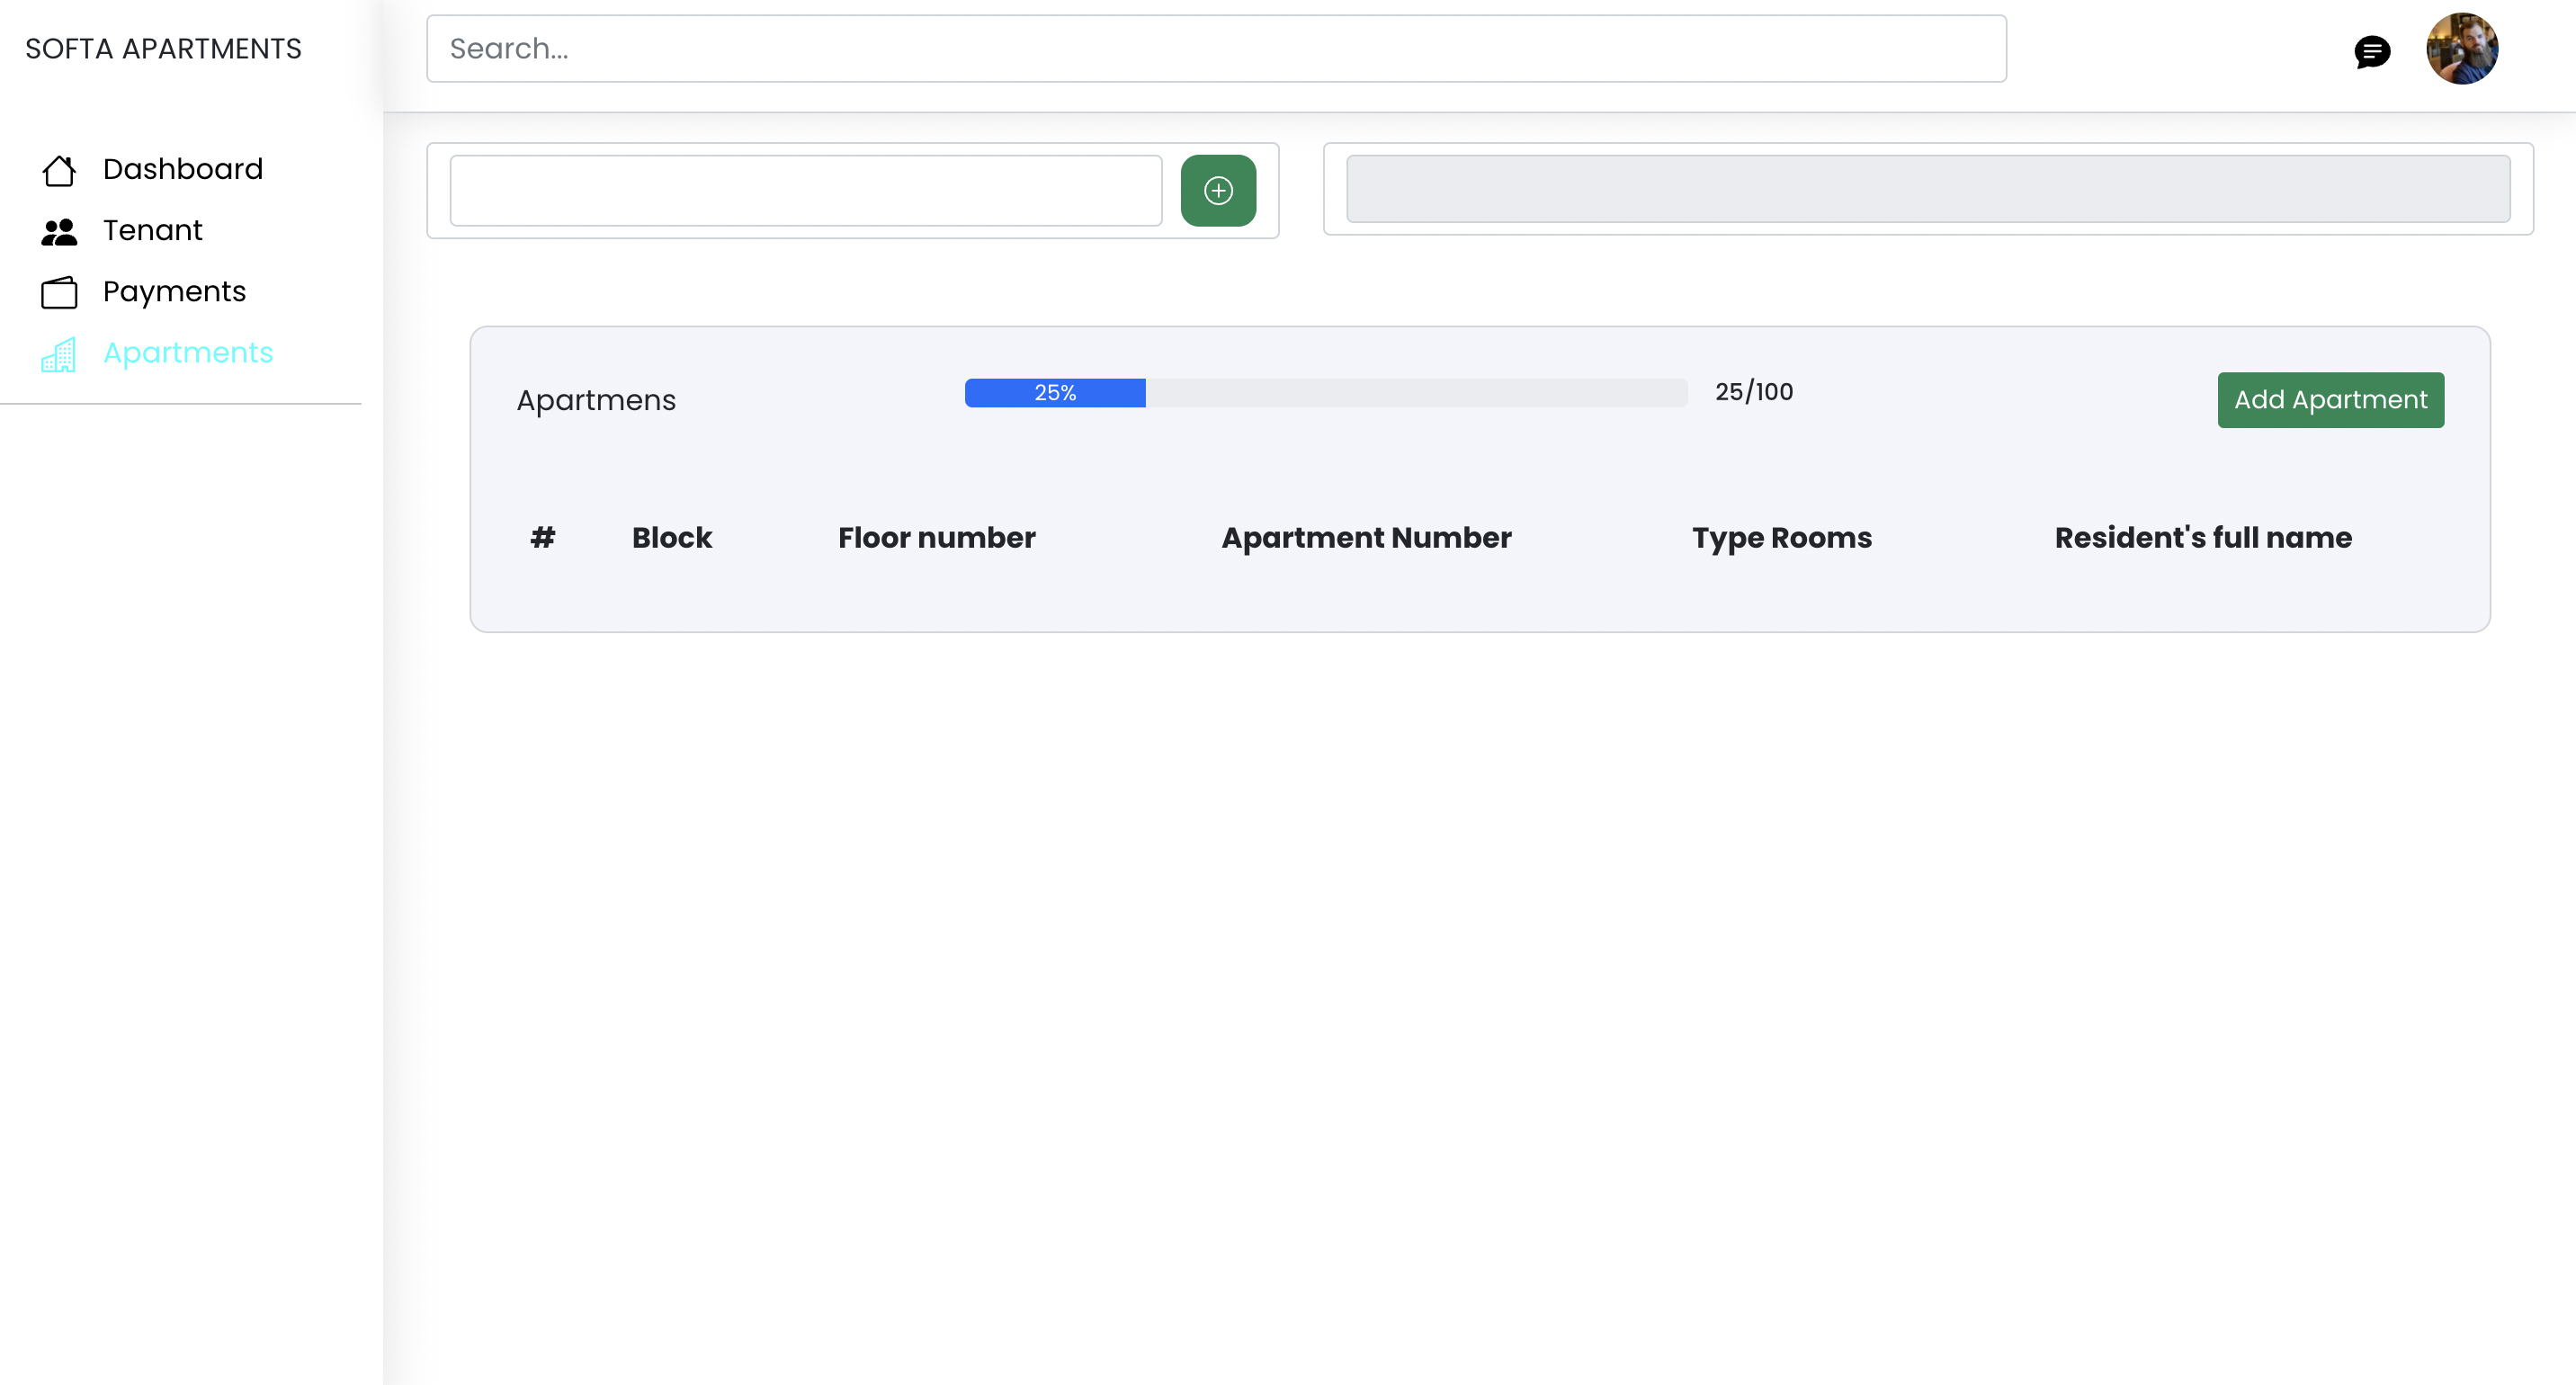Open the Dashboard menu item
2576x1385 pixels.
coord(182,169)
